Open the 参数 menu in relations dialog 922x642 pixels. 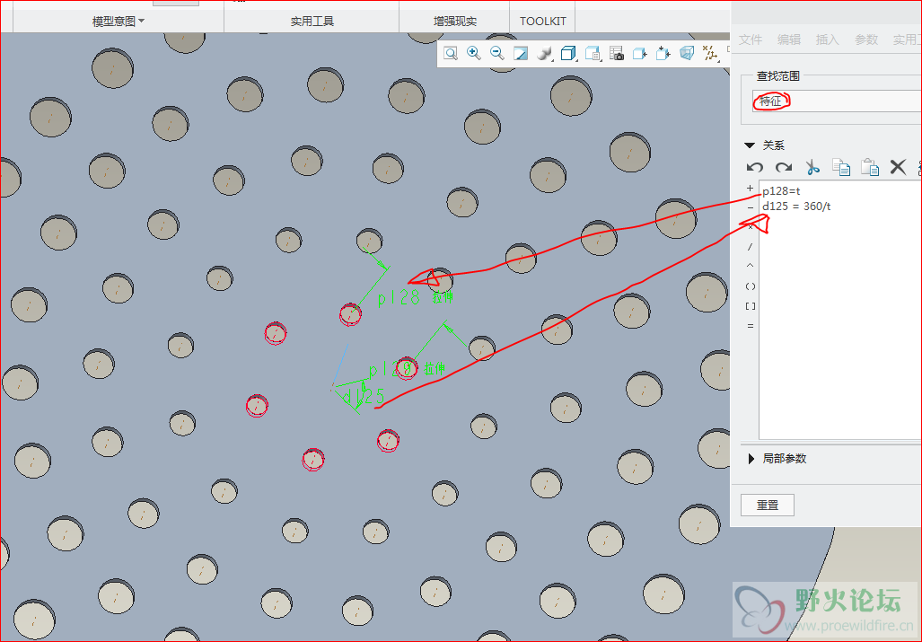click(x=866, y=40)
